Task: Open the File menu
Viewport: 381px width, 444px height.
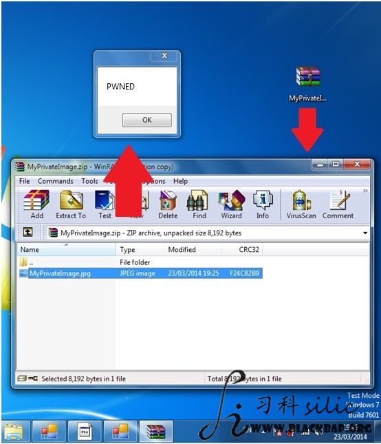Action: pos(24,181)
